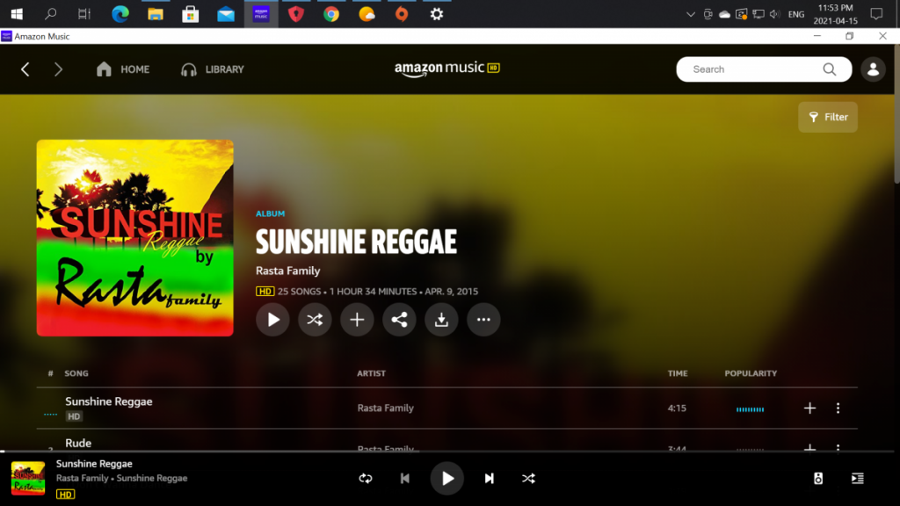The image size is (900, 506).
Task: Open the clock and calendar flyout
Action: (836, 14)
